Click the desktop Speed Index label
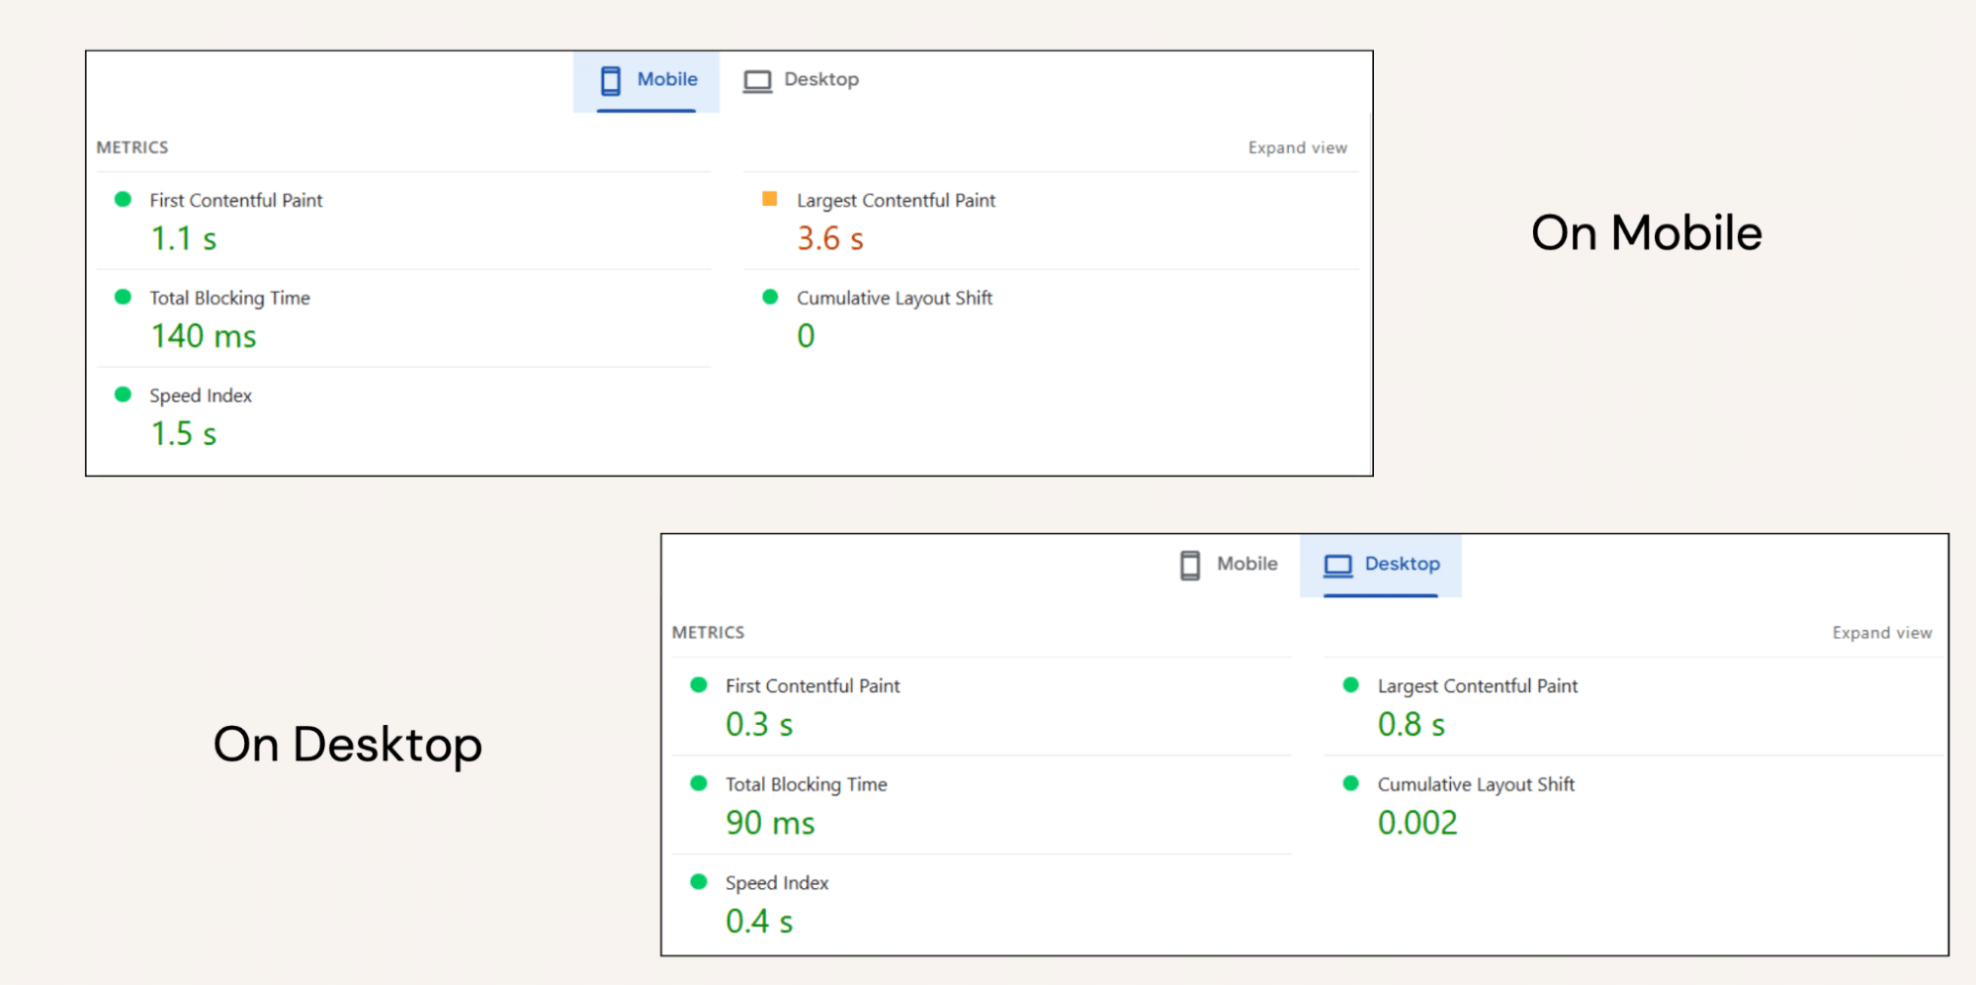The width and height of the screenshot is (1976, 985). (x=776, y=882)
